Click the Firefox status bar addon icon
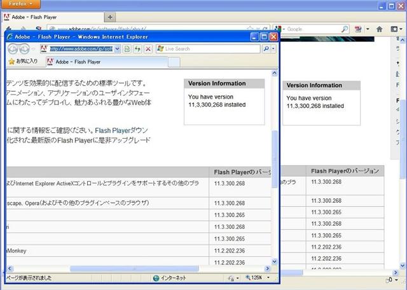This screenshot has width=407, height=290. pyautogui.click(x=389, y=280)
